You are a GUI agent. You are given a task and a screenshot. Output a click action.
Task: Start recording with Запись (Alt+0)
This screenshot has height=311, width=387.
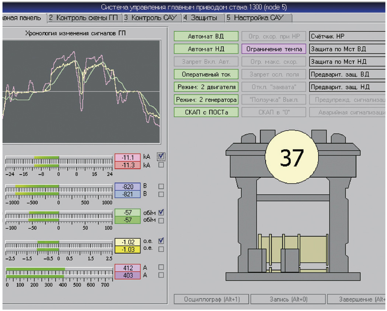point(288,299)
